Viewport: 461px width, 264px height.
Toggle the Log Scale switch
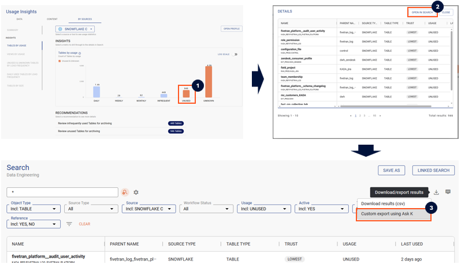pos(235,54)
